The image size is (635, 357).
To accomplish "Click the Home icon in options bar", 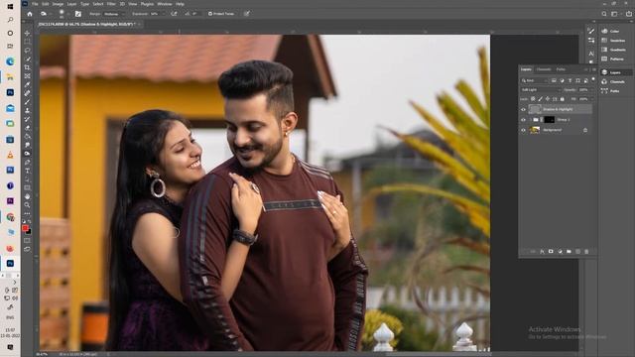I will 30,14.
